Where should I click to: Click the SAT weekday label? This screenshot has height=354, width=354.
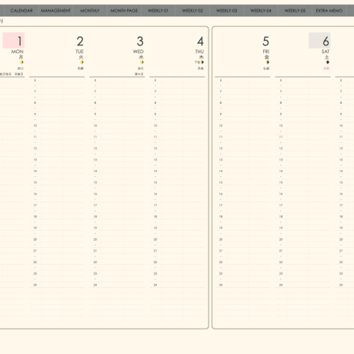tap(326, 52)
